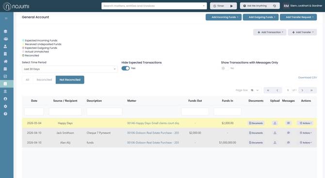Click the current page number box
Image resolution: width=325 pixels, height=178 pixels.
288,90
